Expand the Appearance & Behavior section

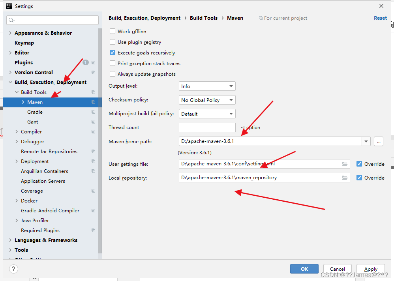tap(10, 33)
